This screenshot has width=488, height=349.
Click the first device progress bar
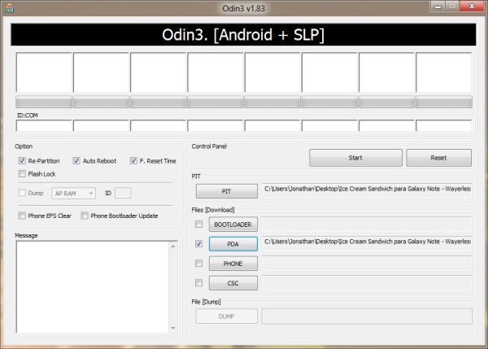pyautogui.click(x=44, y=102)
